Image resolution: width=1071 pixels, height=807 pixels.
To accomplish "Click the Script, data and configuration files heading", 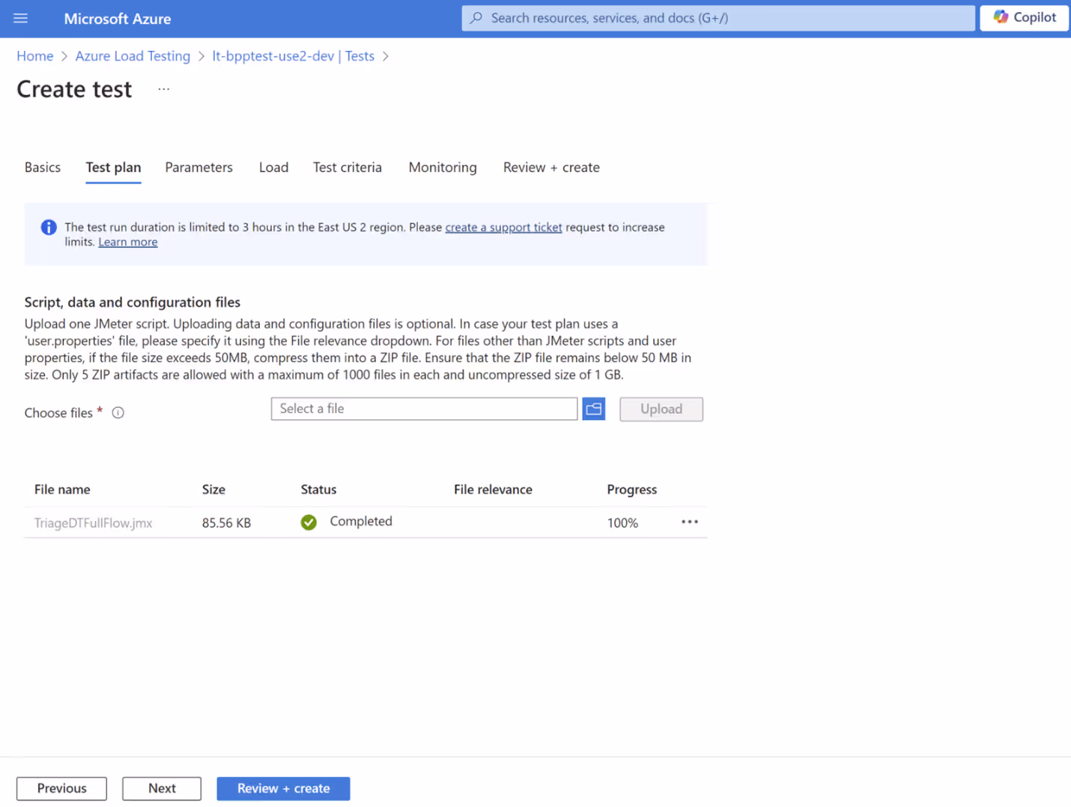I will click(133, 302).
